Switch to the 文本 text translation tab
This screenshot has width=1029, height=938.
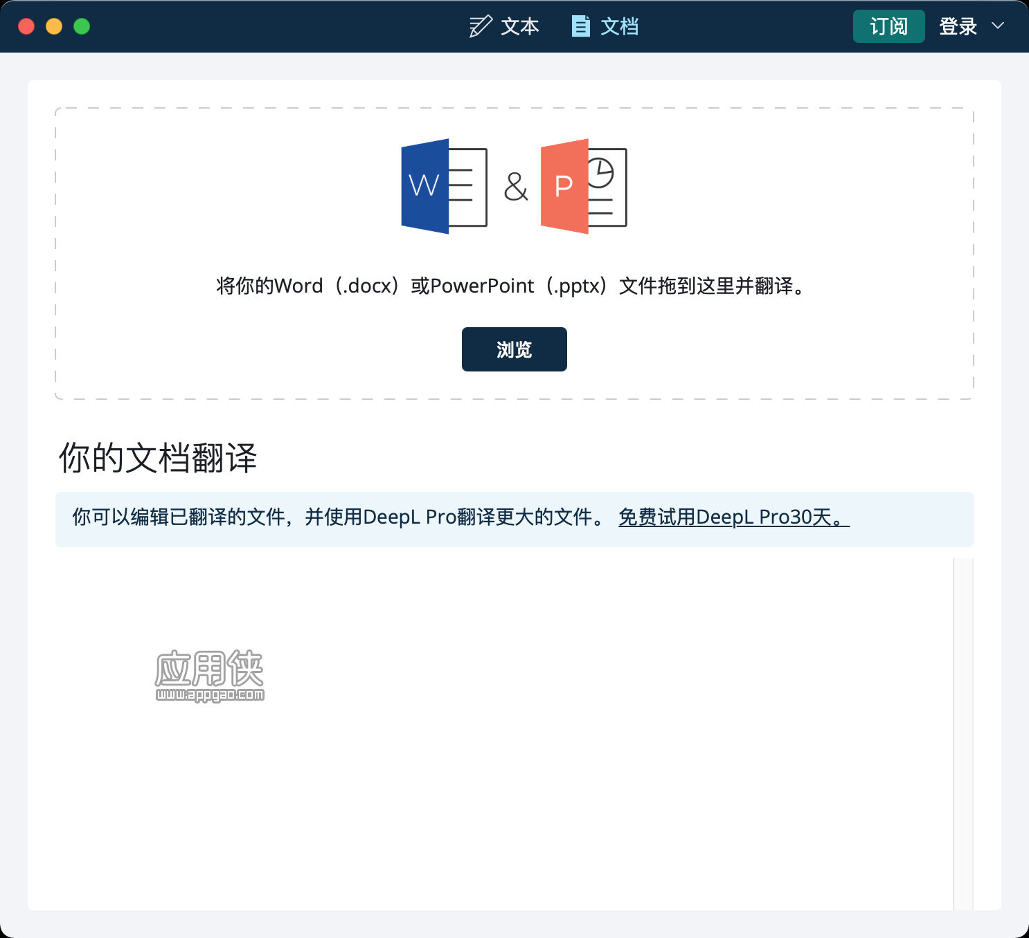[x=504, y=26]
